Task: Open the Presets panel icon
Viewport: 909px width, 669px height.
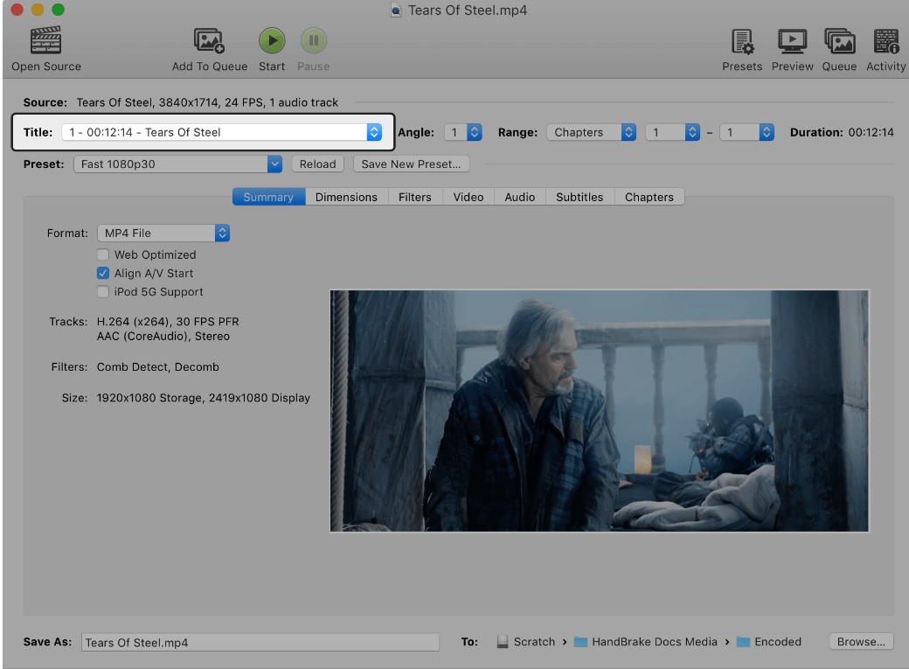Action: 742,41
